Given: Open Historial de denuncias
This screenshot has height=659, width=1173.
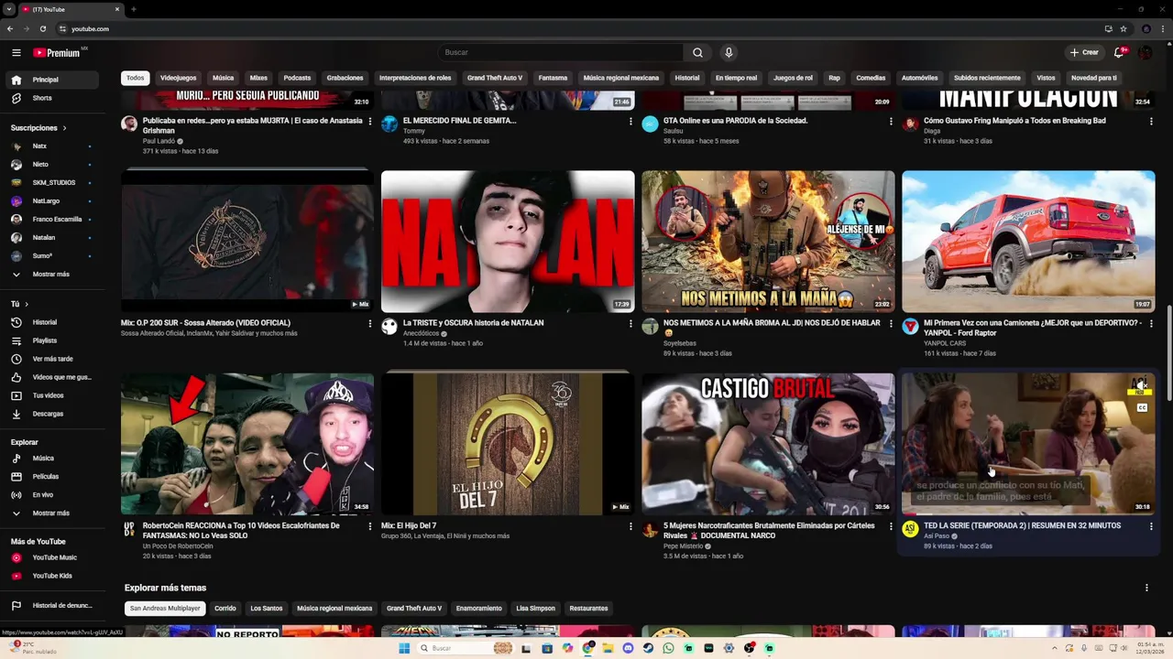Looking at the screenshot, I should pos(51,605).
